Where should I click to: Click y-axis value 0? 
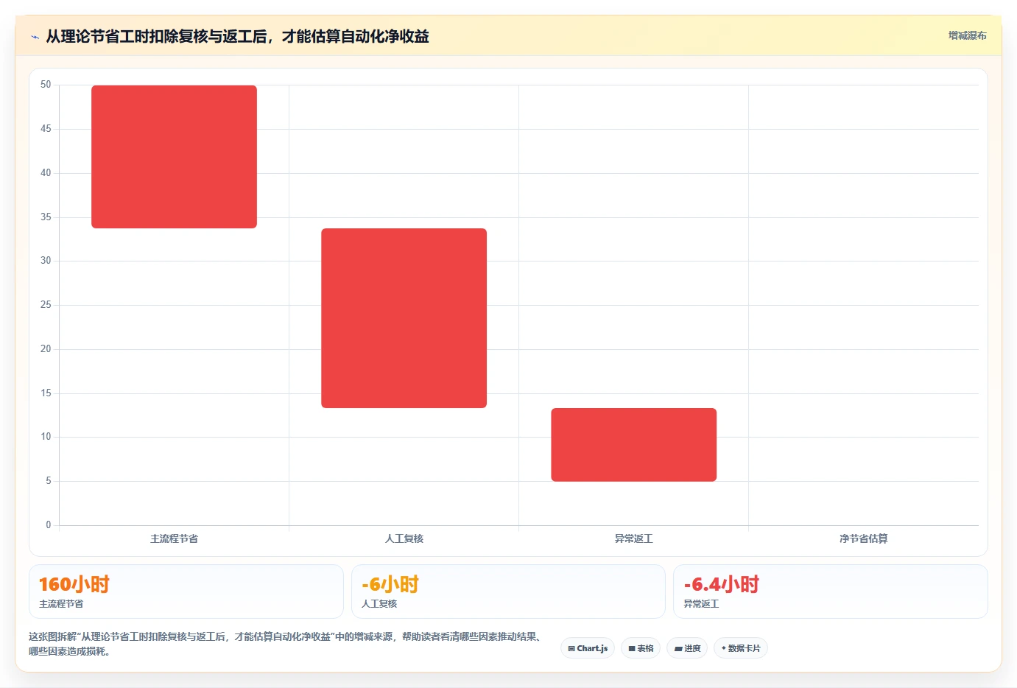49,525
